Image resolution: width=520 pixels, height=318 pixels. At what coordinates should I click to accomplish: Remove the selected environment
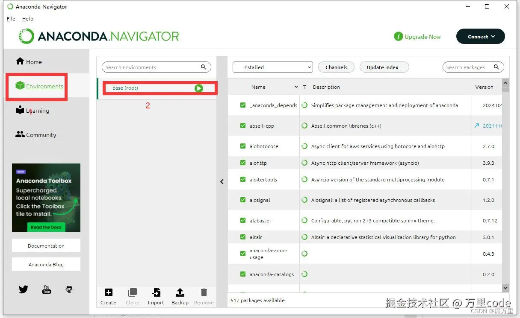(204, 297)
